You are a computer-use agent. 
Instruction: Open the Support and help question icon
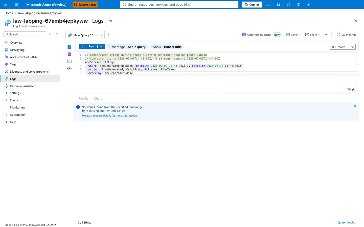pyautogui.click(x=299, y=5)
